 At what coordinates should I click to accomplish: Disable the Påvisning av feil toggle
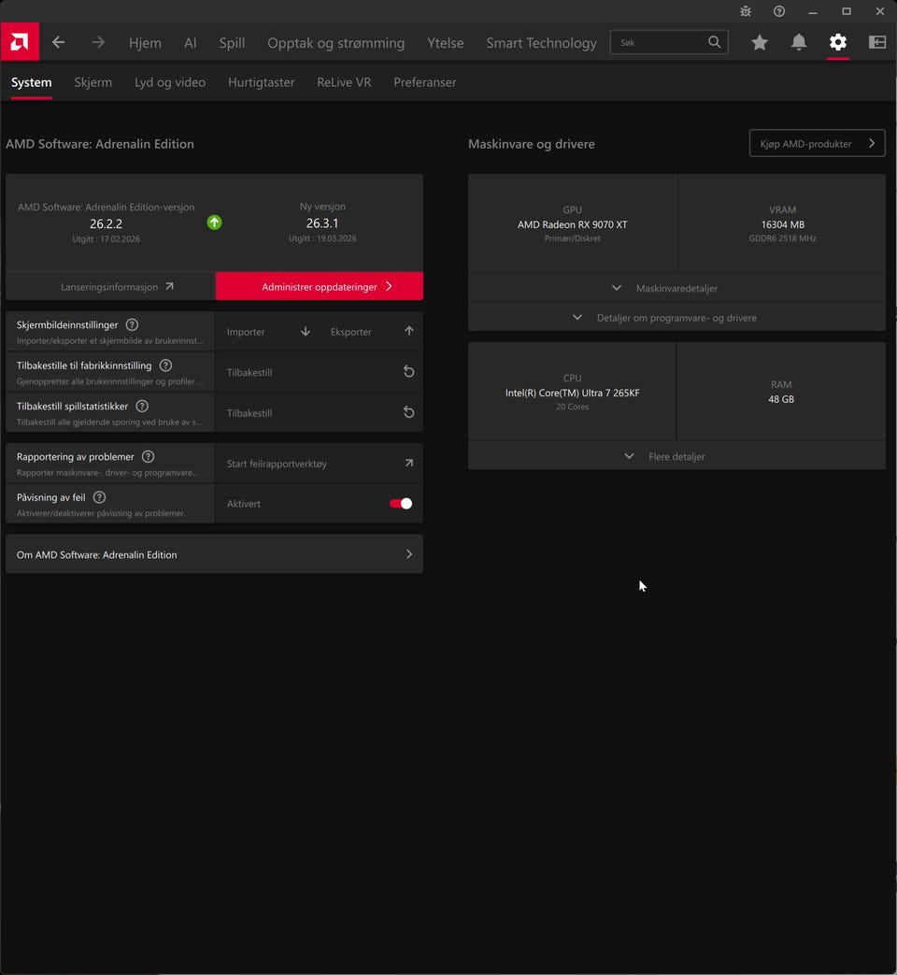401,504
